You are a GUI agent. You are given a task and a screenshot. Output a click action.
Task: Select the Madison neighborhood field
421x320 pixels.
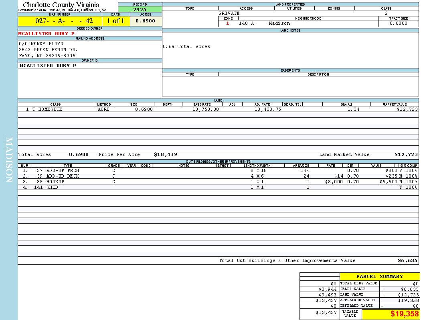279,24
